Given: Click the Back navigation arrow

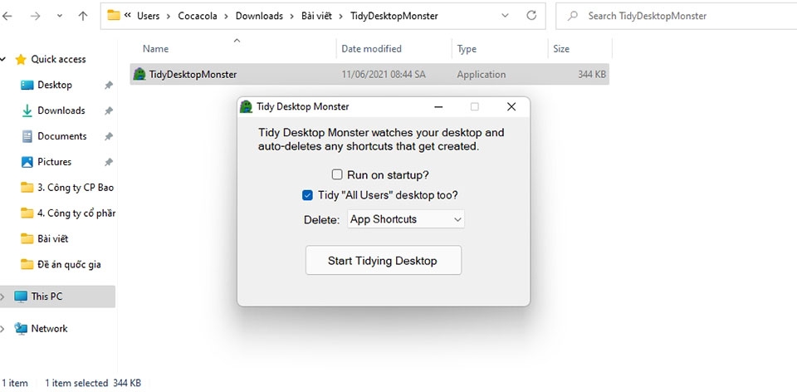Looking at the screenshot, I should (7, 17).
